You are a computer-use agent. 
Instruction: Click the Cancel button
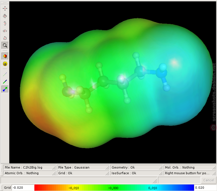pos(208,180)
